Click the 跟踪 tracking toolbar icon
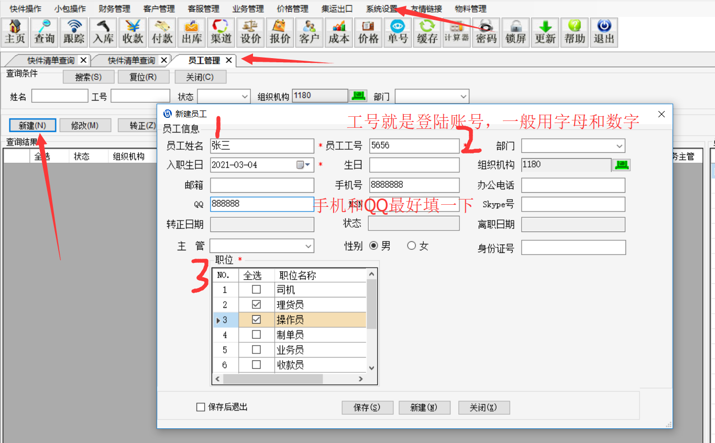This screenshot has width=715, height=443. pos(74,32)
